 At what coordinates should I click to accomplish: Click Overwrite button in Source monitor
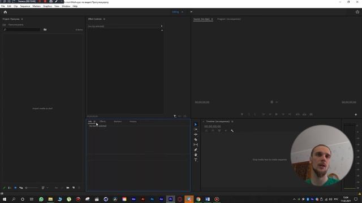coord(304,114)
